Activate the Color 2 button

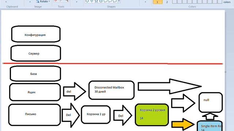[167, 2]
